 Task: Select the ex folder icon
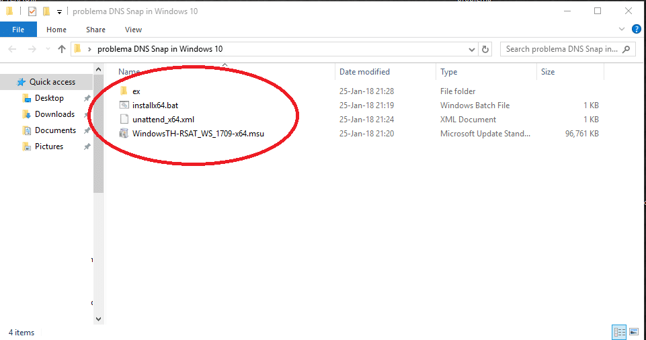(124, 91)
